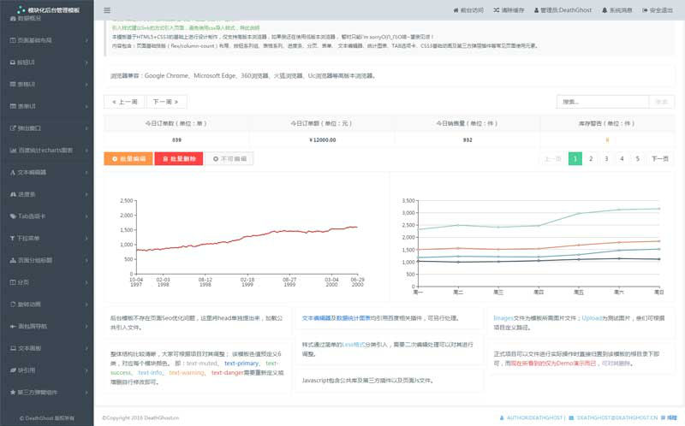Click the 安全退出 logout link
The height and width of the screenshot is (426, 685).
coord(657,10)
